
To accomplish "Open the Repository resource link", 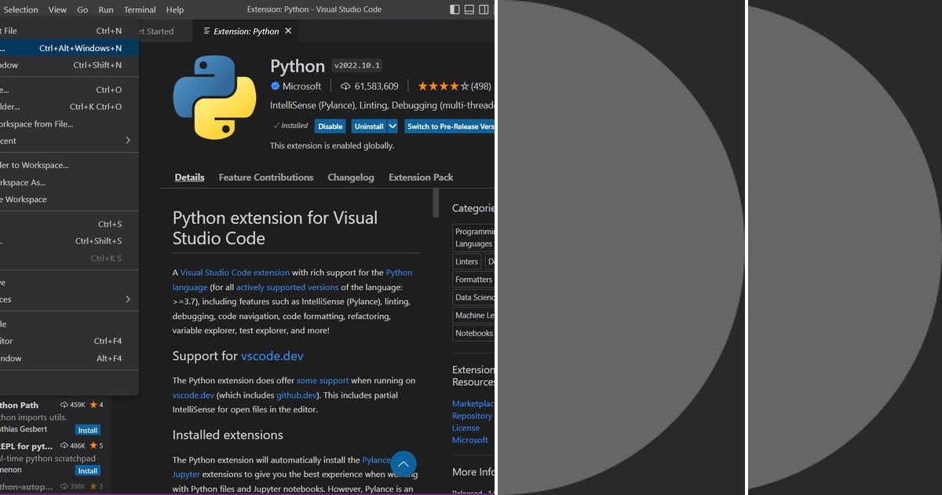I will pos(472,416).
